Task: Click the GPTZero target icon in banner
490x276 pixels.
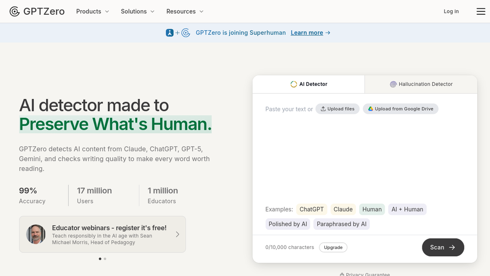Action: (186, 33)
